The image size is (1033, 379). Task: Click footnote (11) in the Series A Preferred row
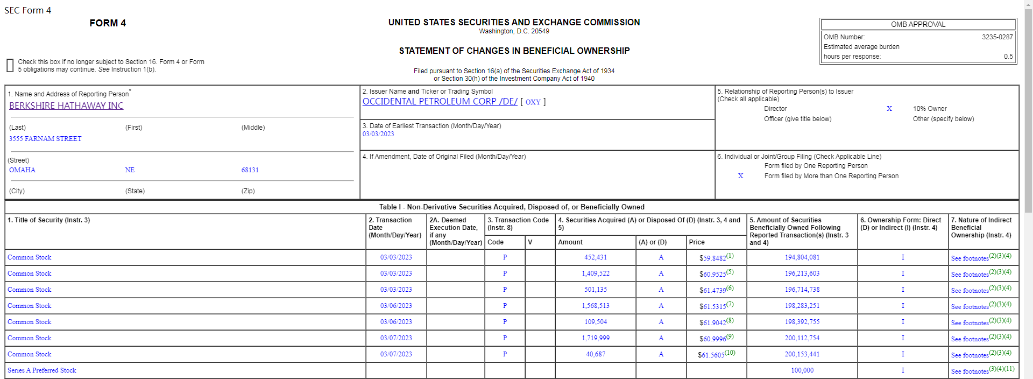pos(1009,369)
